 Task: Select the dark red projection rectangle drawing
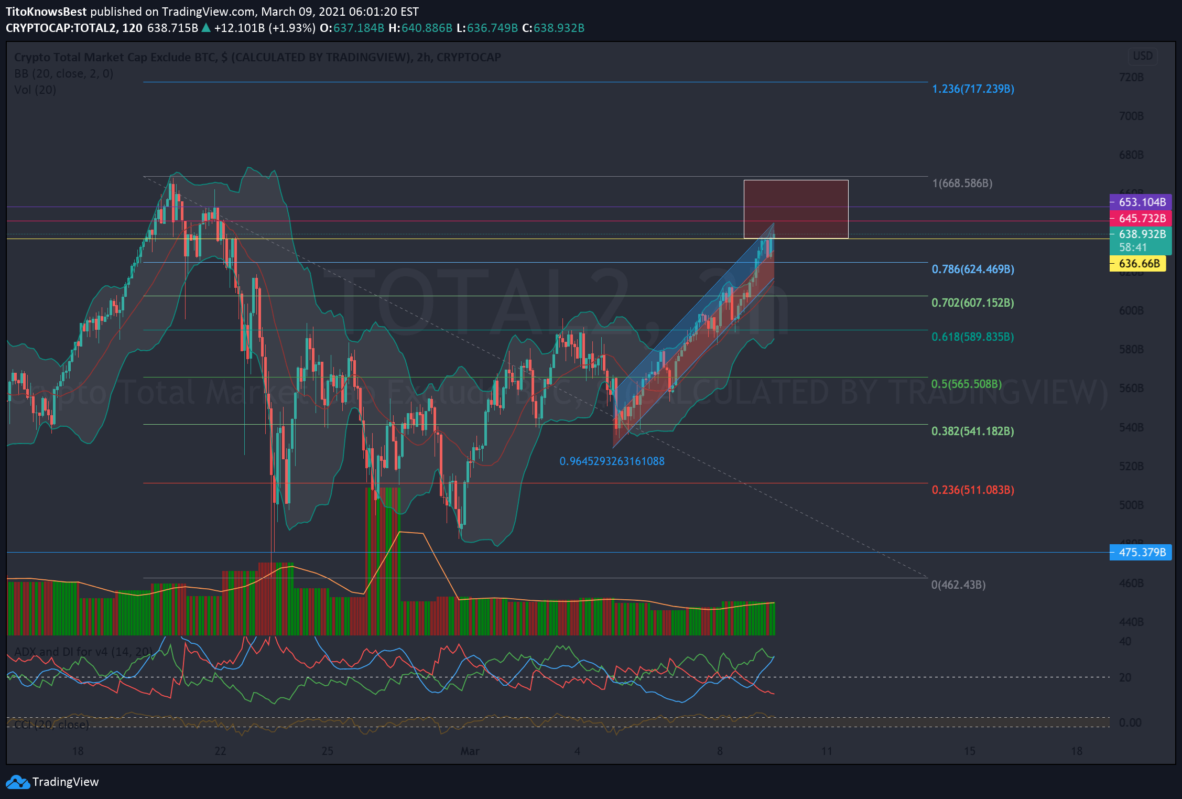coord(796,208)
